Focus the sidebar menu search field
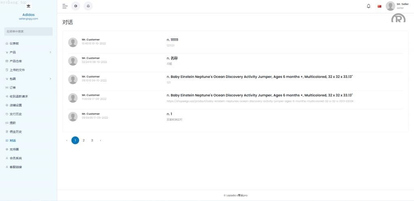Viewport: 414px width, 201px height. [28, 31]
